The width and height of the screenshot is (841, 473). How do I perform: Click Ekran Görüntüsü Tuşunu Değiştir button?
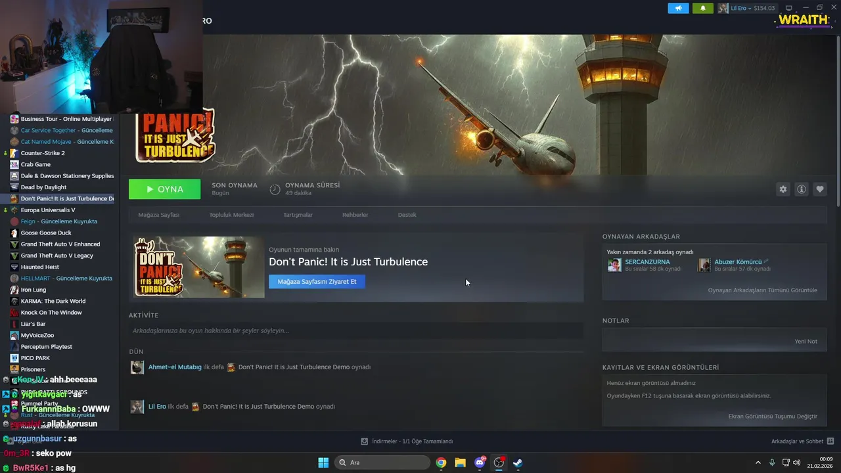click(773, 417)
